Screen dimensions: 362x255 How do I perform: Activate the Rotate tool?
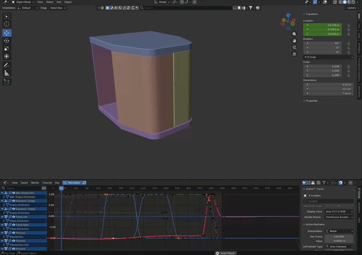click(7, 41)
